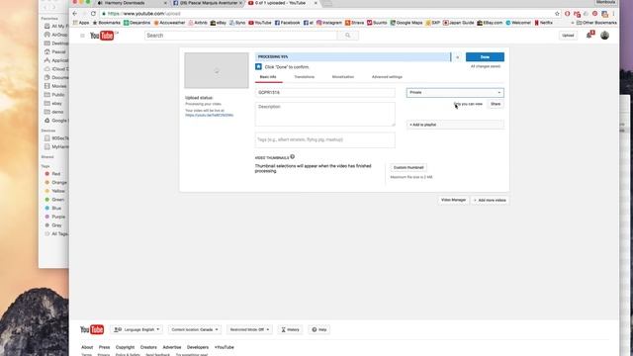Click the Description text area

(325, 114)
